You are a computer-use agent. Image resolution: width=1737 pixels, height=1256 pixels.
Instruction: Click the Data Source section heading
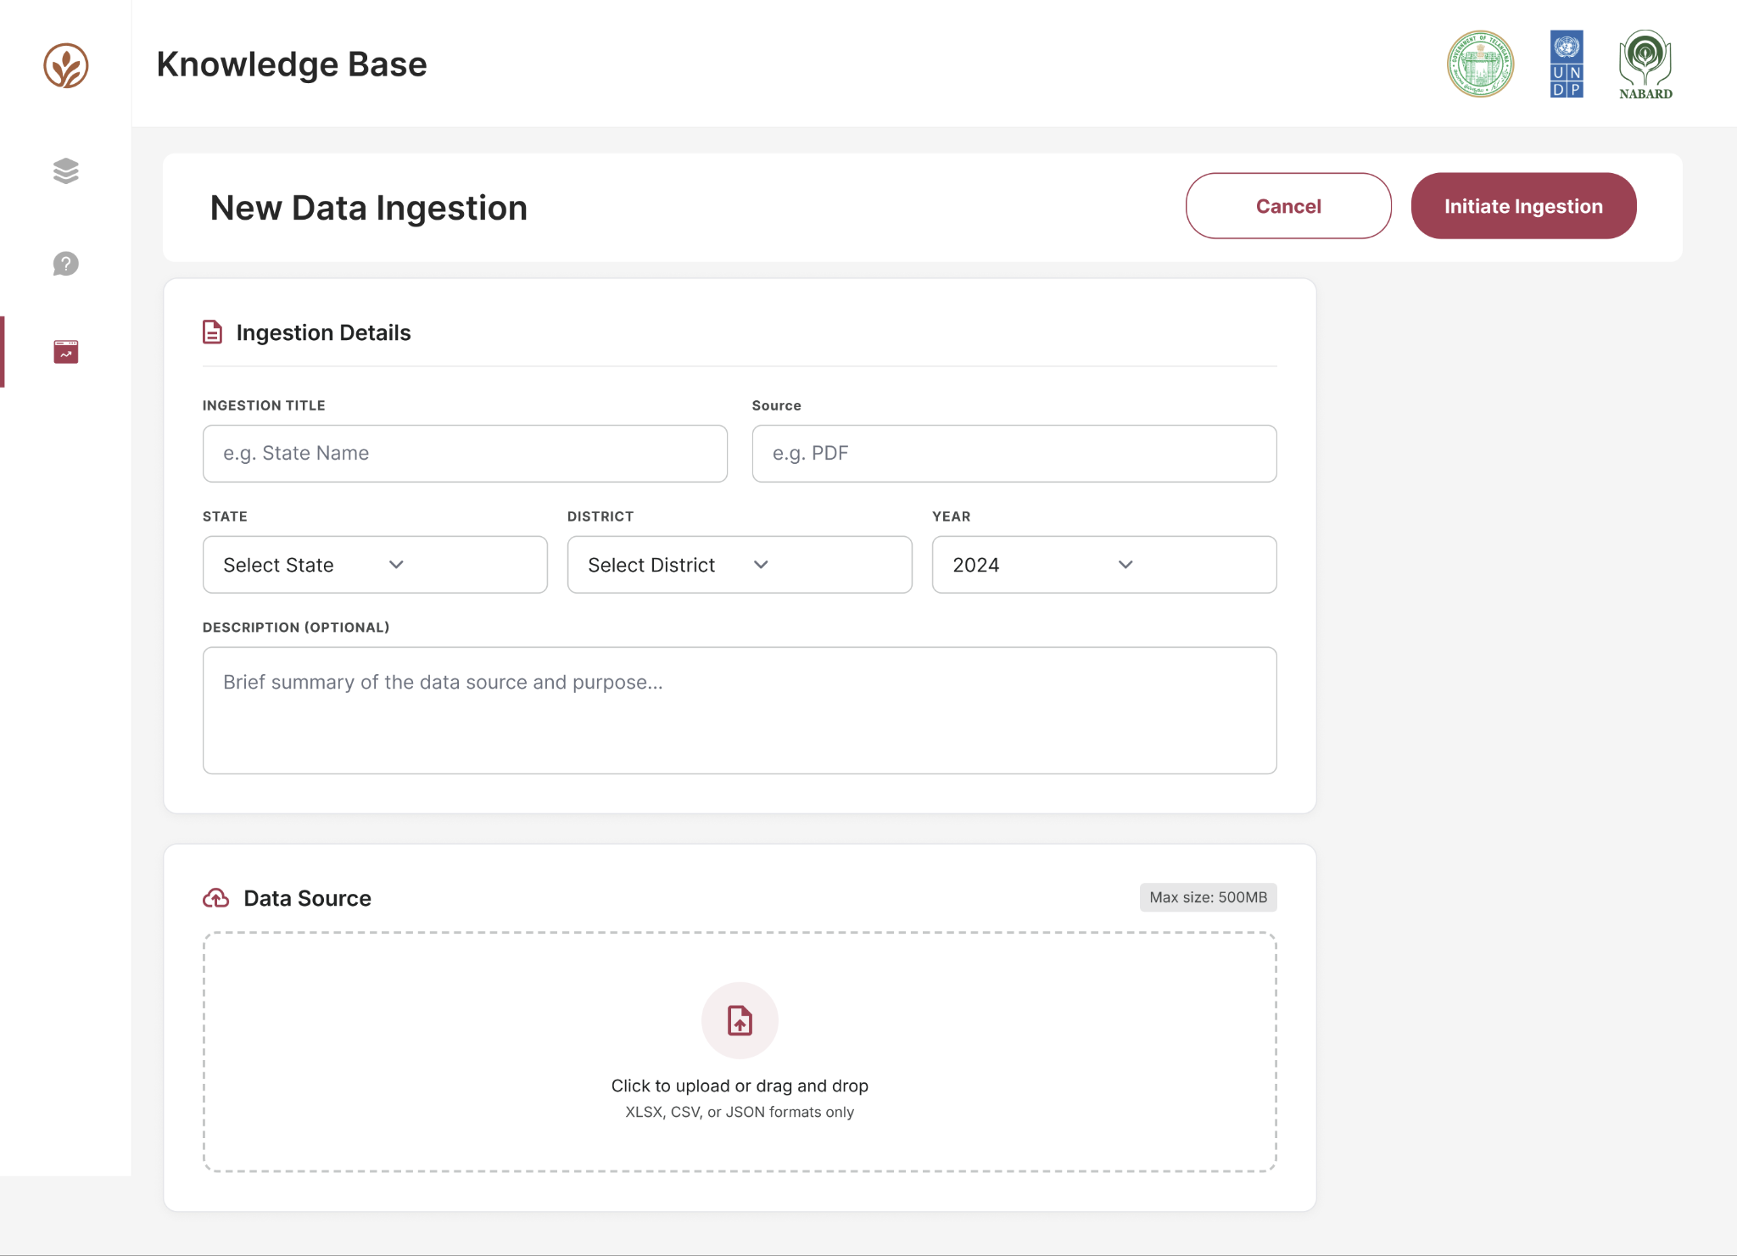[307, 898]
